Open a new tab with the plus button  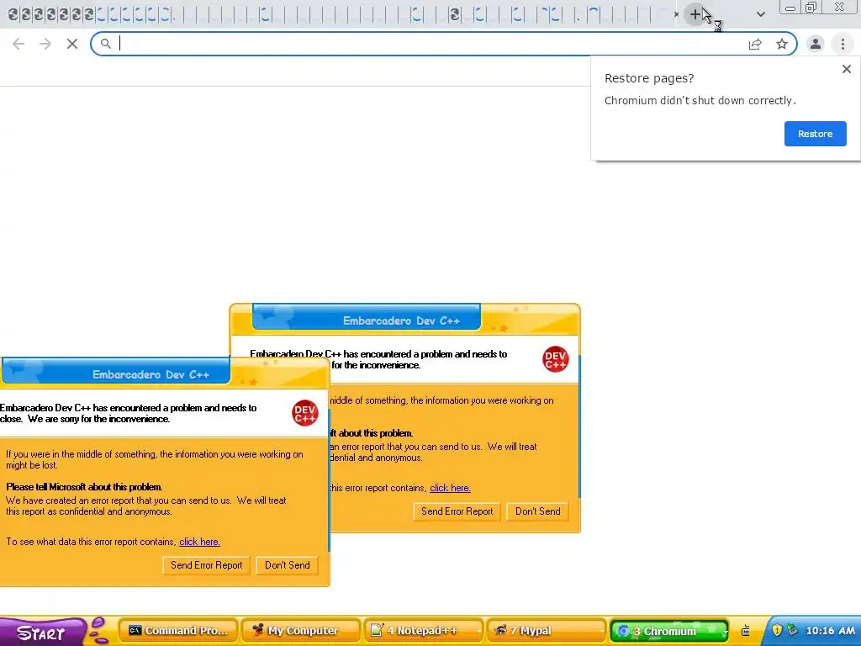pyautogui.click(x=695, y=14)
